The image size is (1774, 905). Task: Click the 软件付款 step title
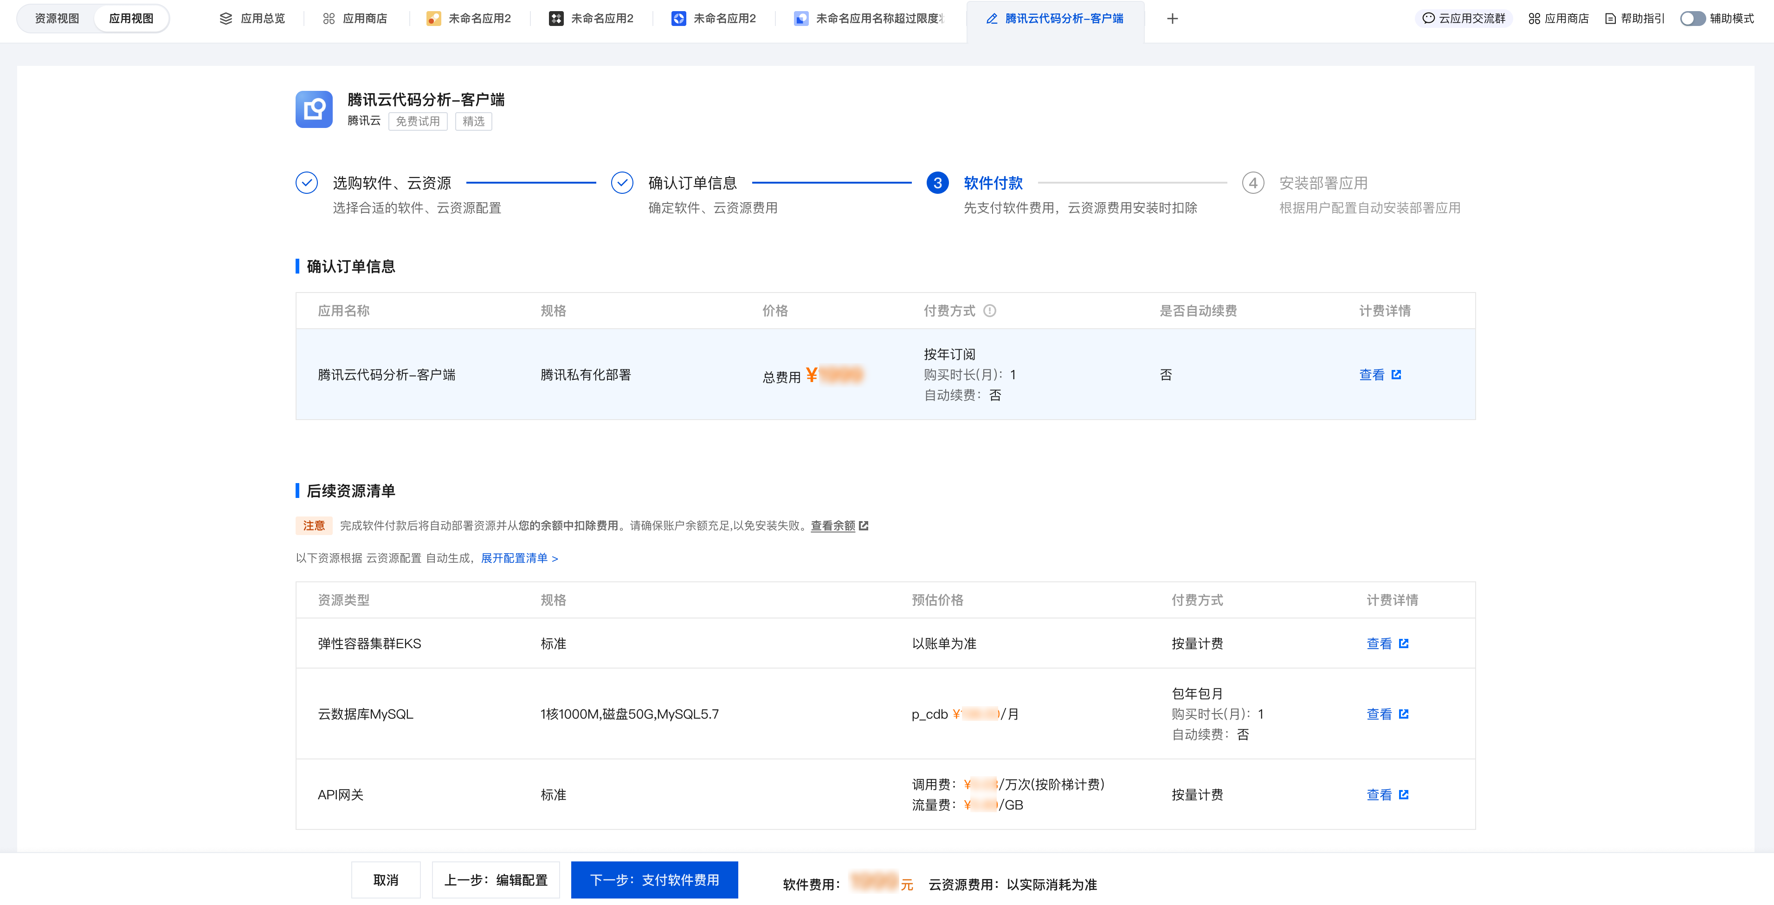993,182
